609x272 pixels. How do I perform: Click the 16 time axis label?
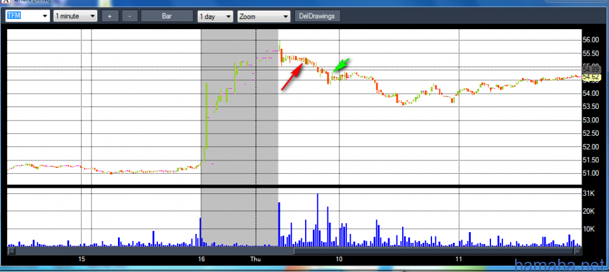click(201, 259)
